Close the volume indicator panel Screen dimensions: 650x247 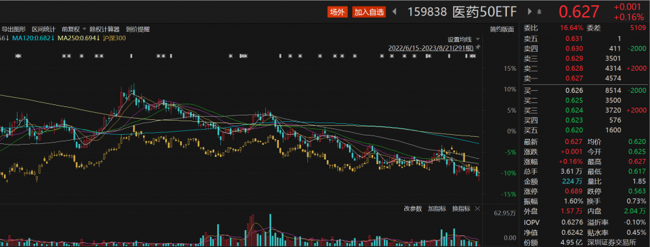click(x=477, y=209)
